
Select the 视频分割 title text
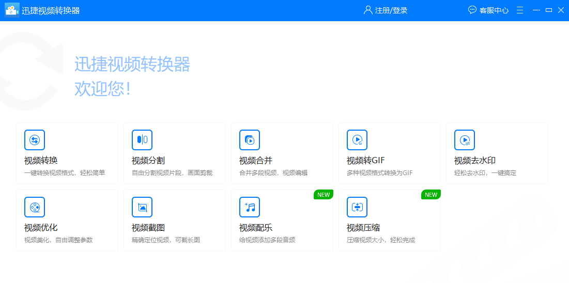pyautogui.click(x=148, y=161)
